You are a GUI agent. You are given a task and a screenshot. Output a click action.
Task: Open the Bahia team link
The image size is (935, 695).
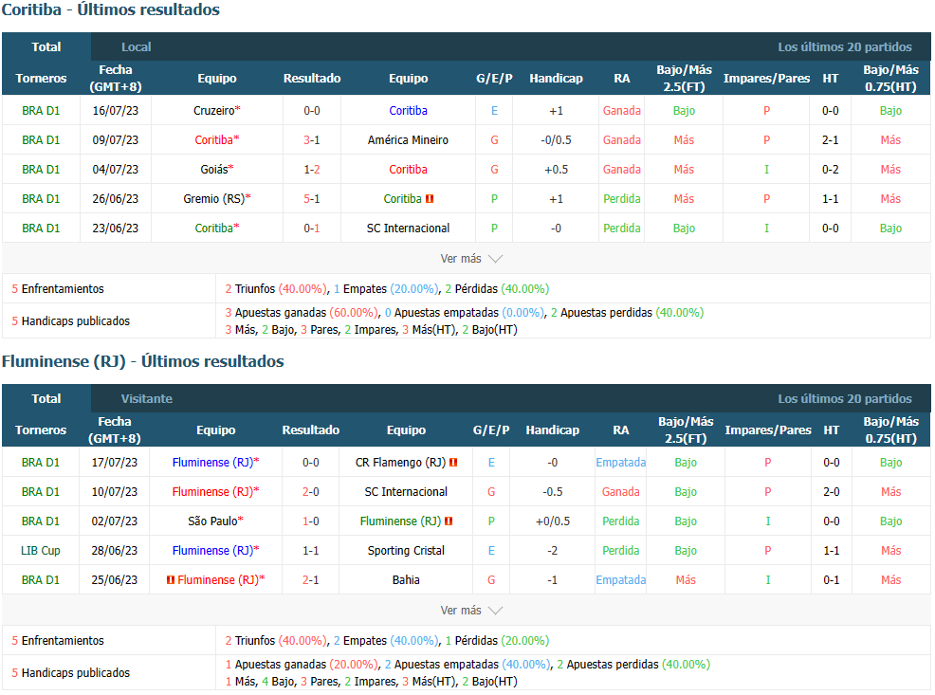[x=406, y=580]
